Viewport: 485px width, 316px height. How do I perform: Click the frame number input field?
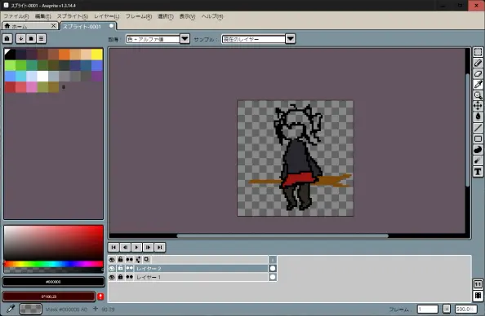coord(428,309)
